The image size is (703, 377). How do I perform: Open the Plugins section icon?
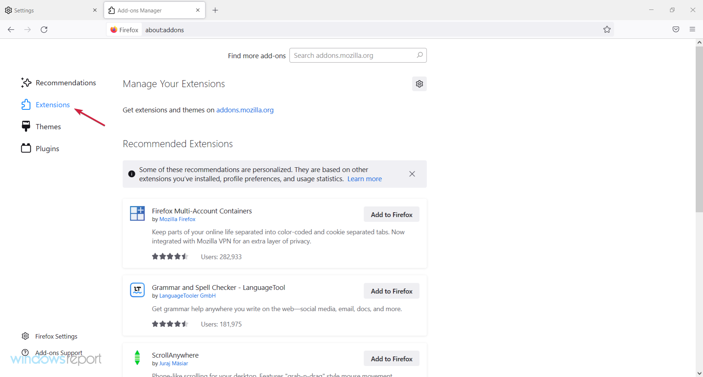tap(26, 148)
